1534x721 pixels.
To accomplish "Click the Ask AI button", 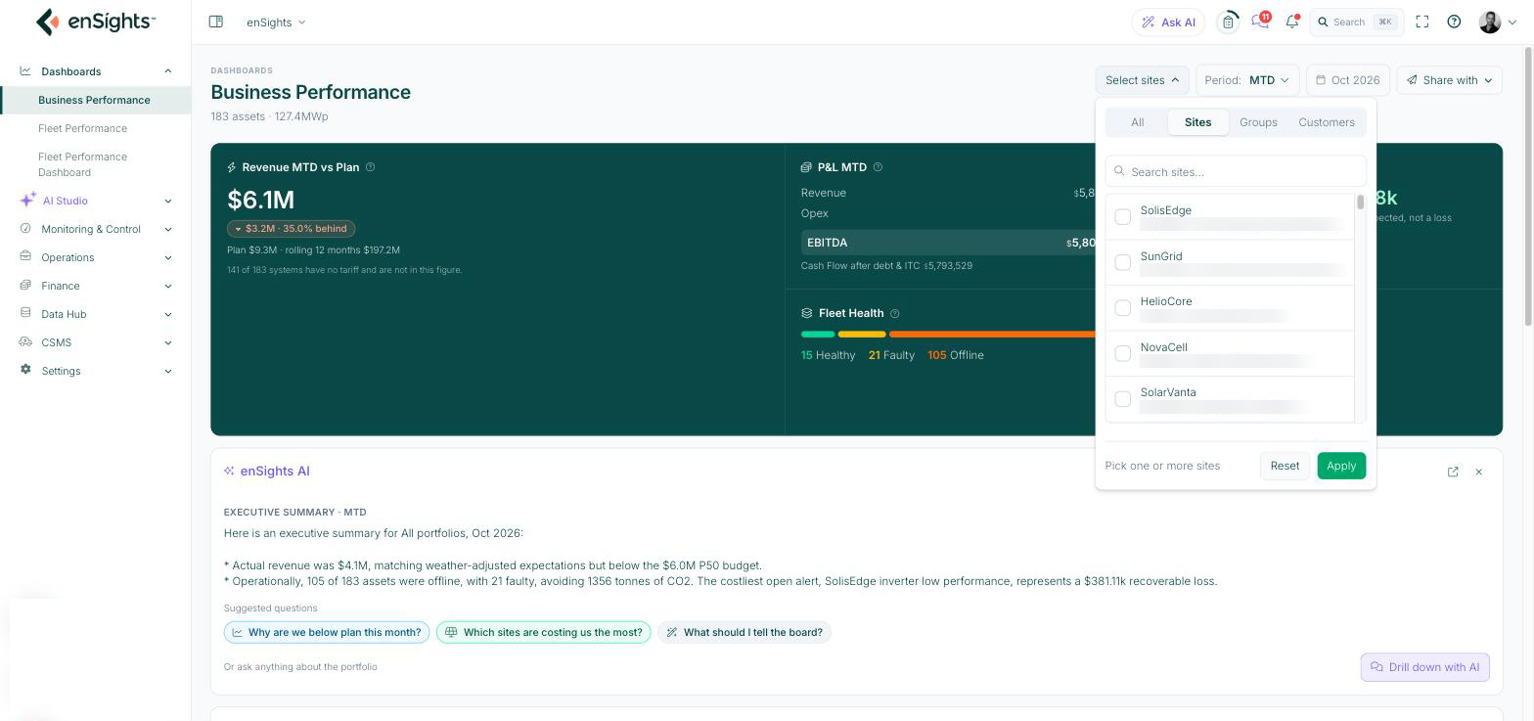I will (1168, 22).
